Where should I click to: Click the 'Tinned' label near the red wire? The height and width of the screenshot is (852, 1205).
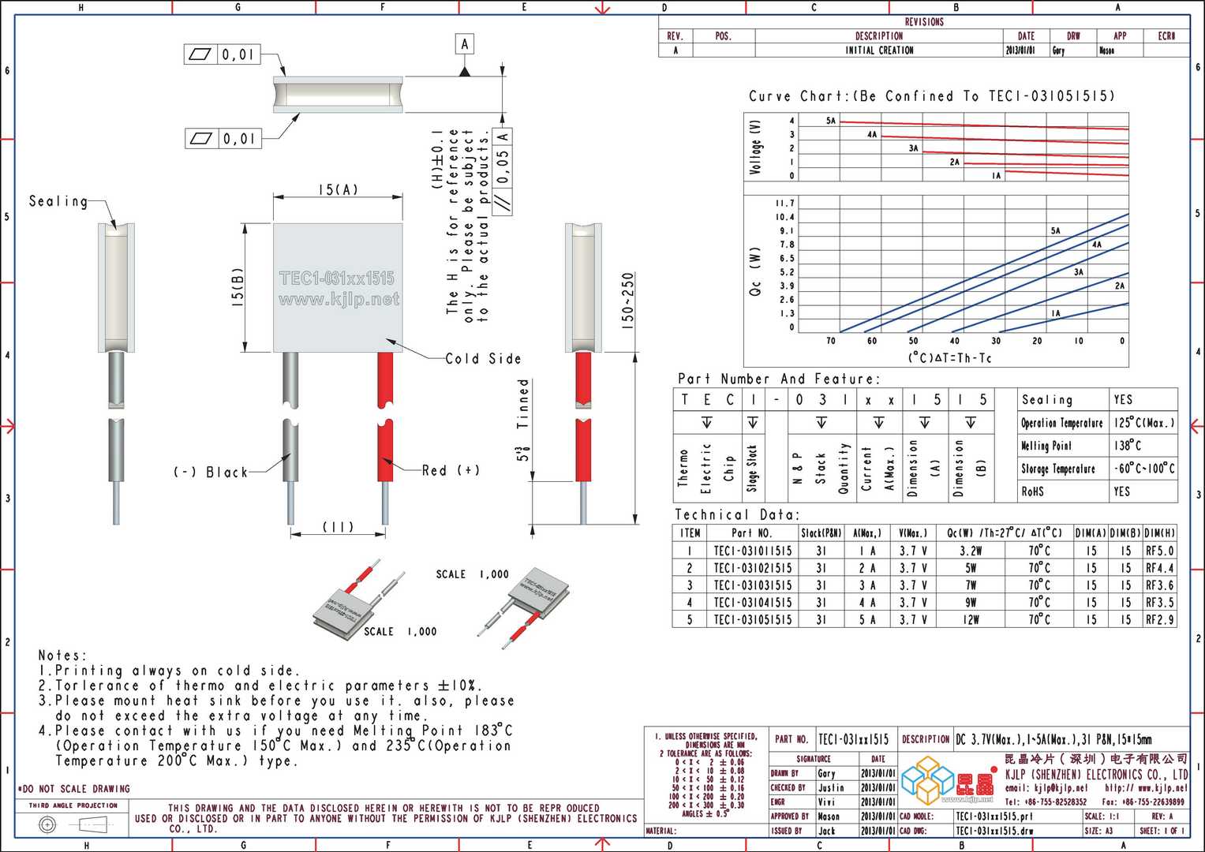[522, 404]
